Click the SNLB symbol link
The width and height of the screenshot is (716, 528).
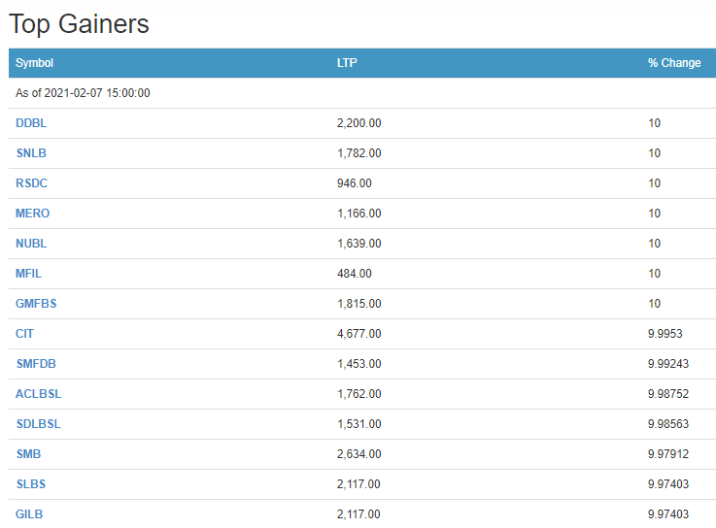[x=31, y=153]
